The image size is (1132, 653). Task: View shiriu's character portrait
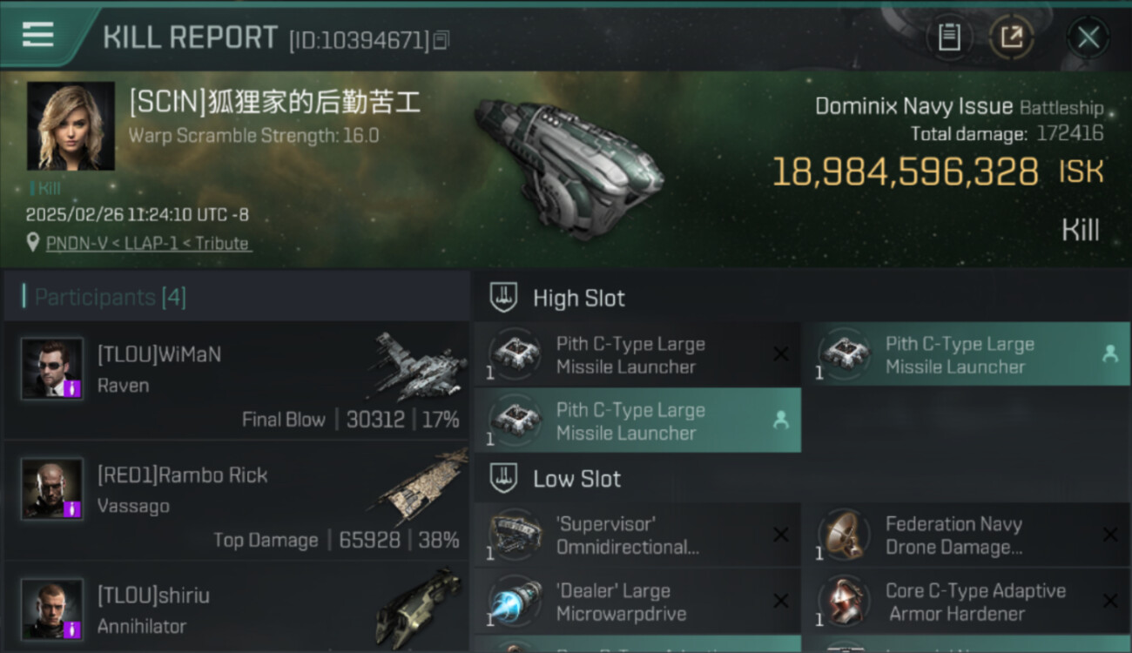tap(52, 609)
